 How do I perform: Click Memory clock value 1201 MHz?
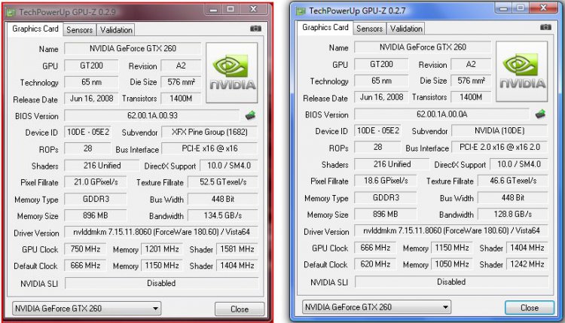pyautogui.click(x=162, y=248)
